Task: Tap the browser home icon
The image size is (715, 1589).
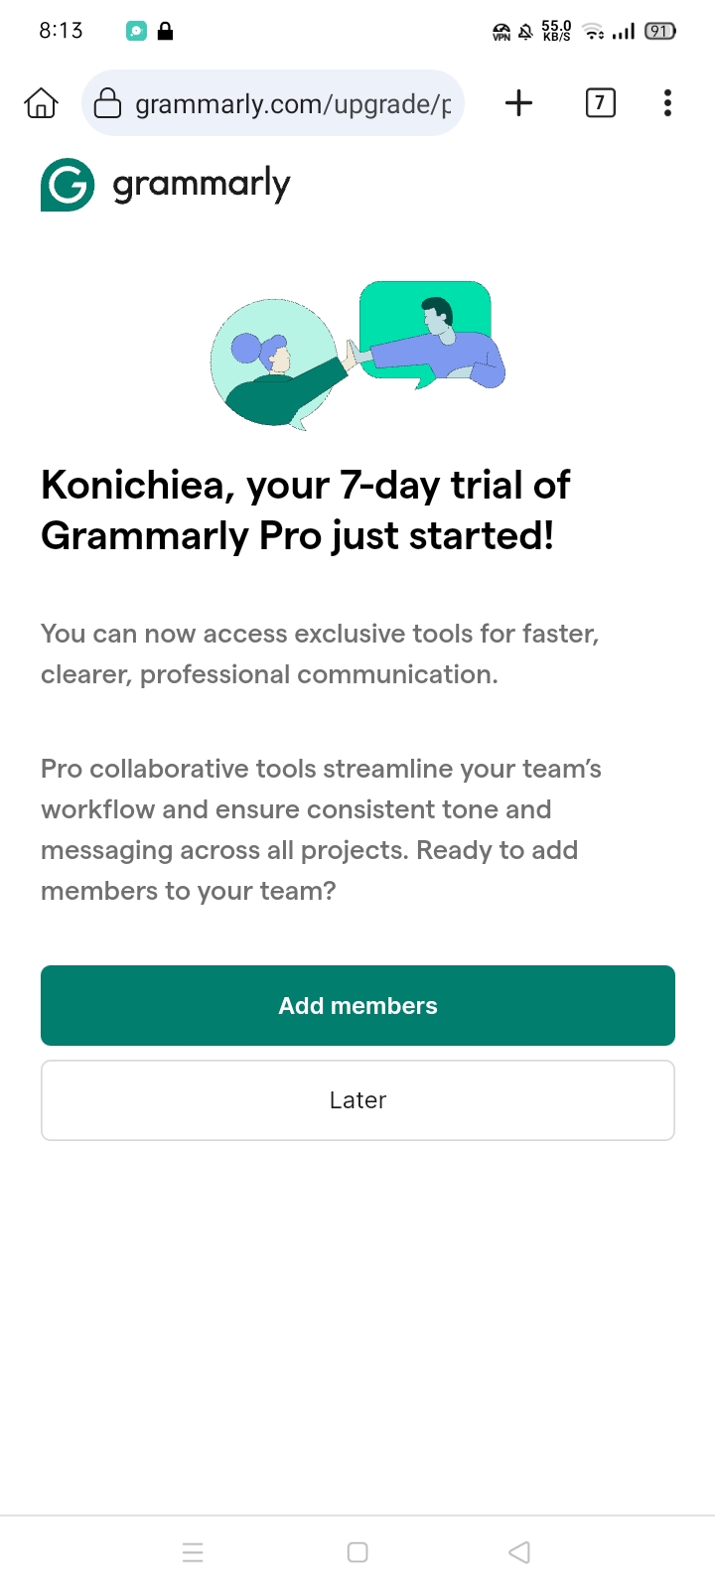Action: point(41,103)
